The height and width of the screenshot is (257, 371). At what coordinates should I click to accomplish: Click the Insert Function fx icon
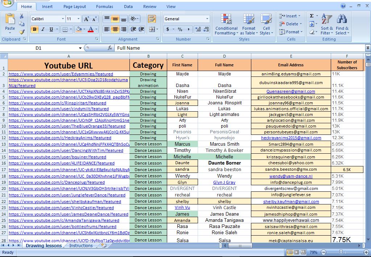pos(110,48)
